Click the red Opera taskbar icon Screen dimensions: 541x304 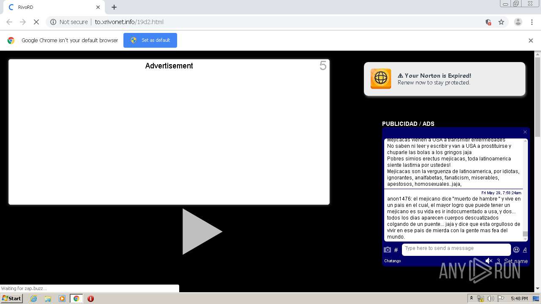90,299
